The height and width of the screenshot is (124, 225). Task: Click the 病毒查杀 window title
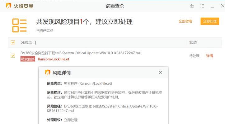(115, 6)
